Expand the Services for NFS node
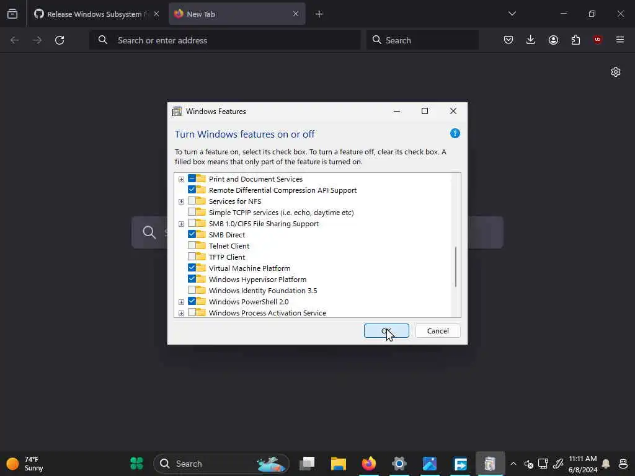635x476 pixels. (182, 201)
